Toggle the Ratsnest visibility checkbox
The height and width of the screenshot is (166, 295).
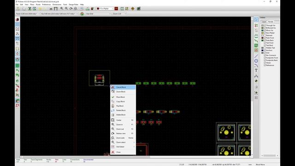pos(265,36)
